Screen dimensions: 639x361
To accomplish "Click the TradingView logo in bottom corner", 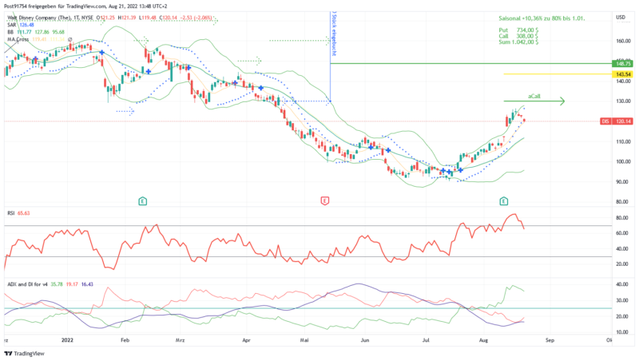I will pos(24,353).
